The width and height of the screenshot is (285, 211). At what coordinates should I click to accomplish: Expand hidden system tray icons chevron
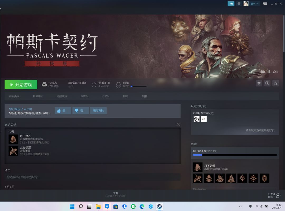click(x=240, y=206)
